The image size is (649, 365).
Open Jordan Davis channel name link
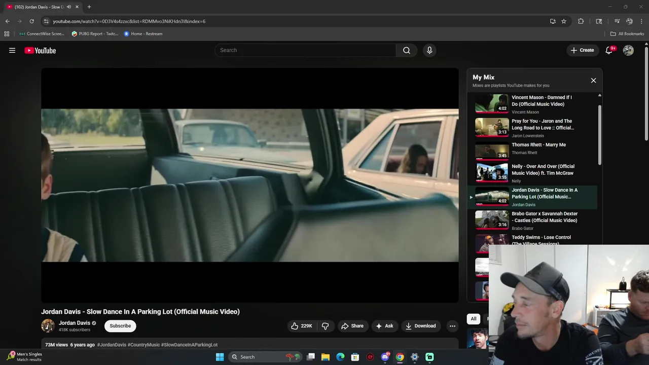click(x=75, y=323)
